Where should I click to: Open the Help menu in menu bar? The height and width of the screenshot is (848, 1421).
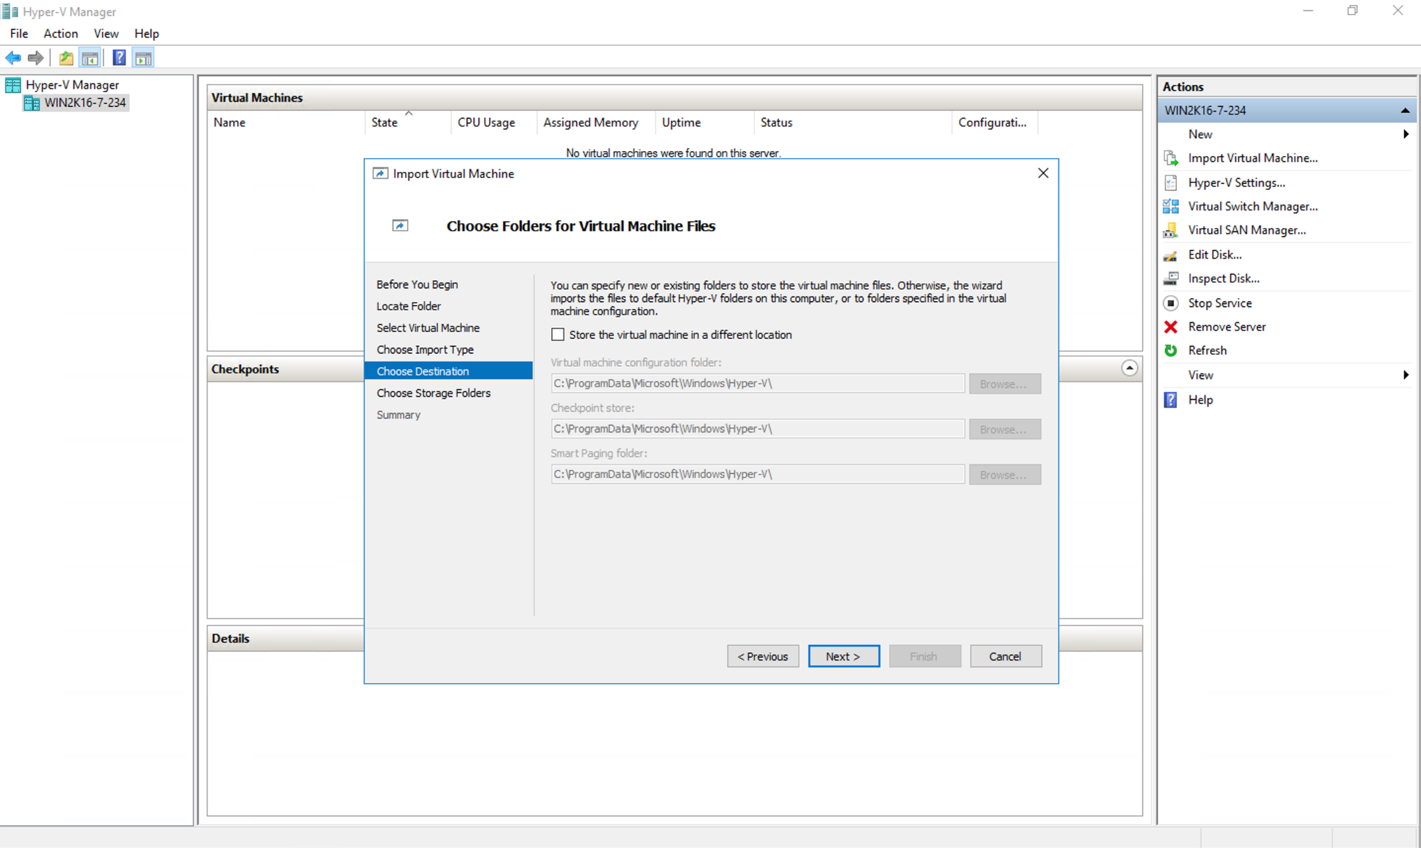tap(146, 33)
